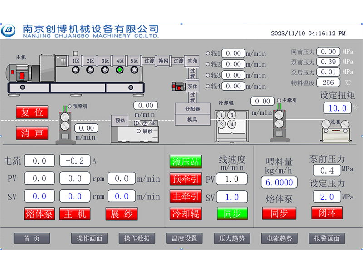Click the red 冷却辊 cooling roller button

click(186, 213)
